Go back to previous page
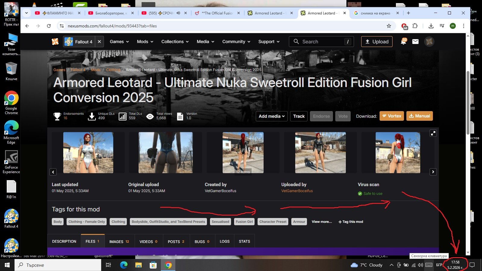 [27, 26]
